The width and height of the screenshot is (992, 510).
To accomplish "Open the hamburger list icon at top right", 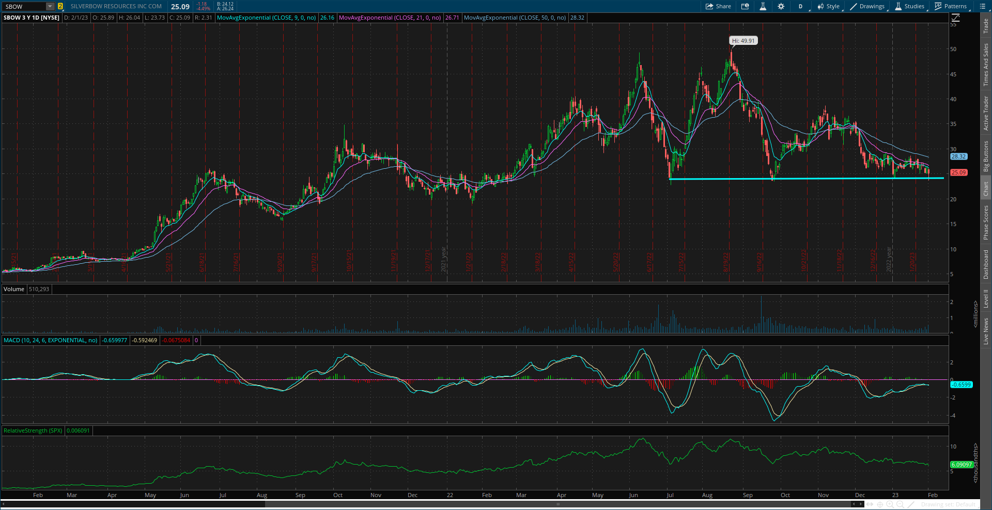I will pos(982,6).
